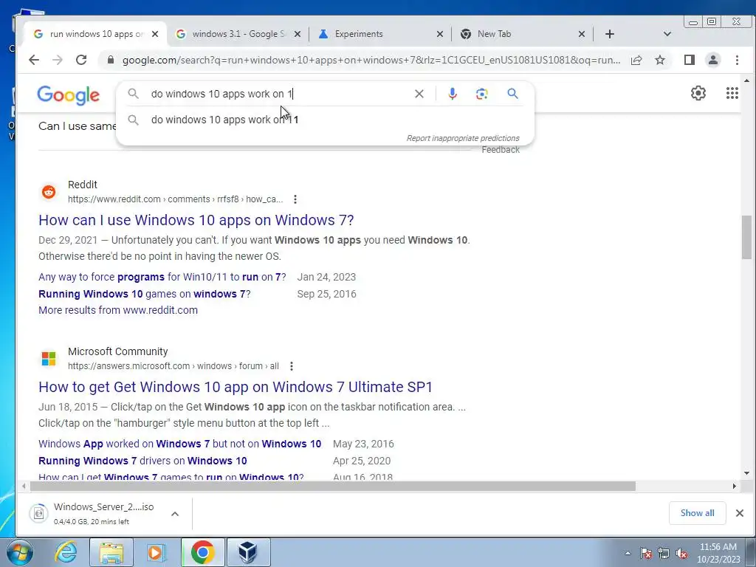Click the Chrome taskbar button
Screen dimensions: 756x567
202,552
